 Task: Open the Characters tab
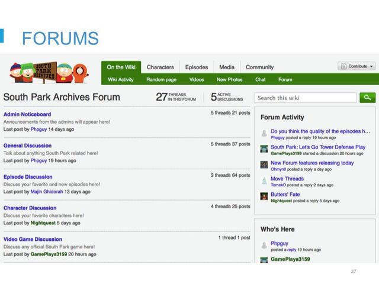click(160, 67)
